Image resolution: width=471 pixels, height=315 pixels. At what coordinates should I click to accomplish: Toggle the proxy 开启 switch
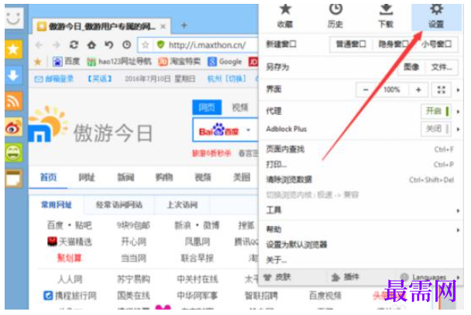[436, 111]
